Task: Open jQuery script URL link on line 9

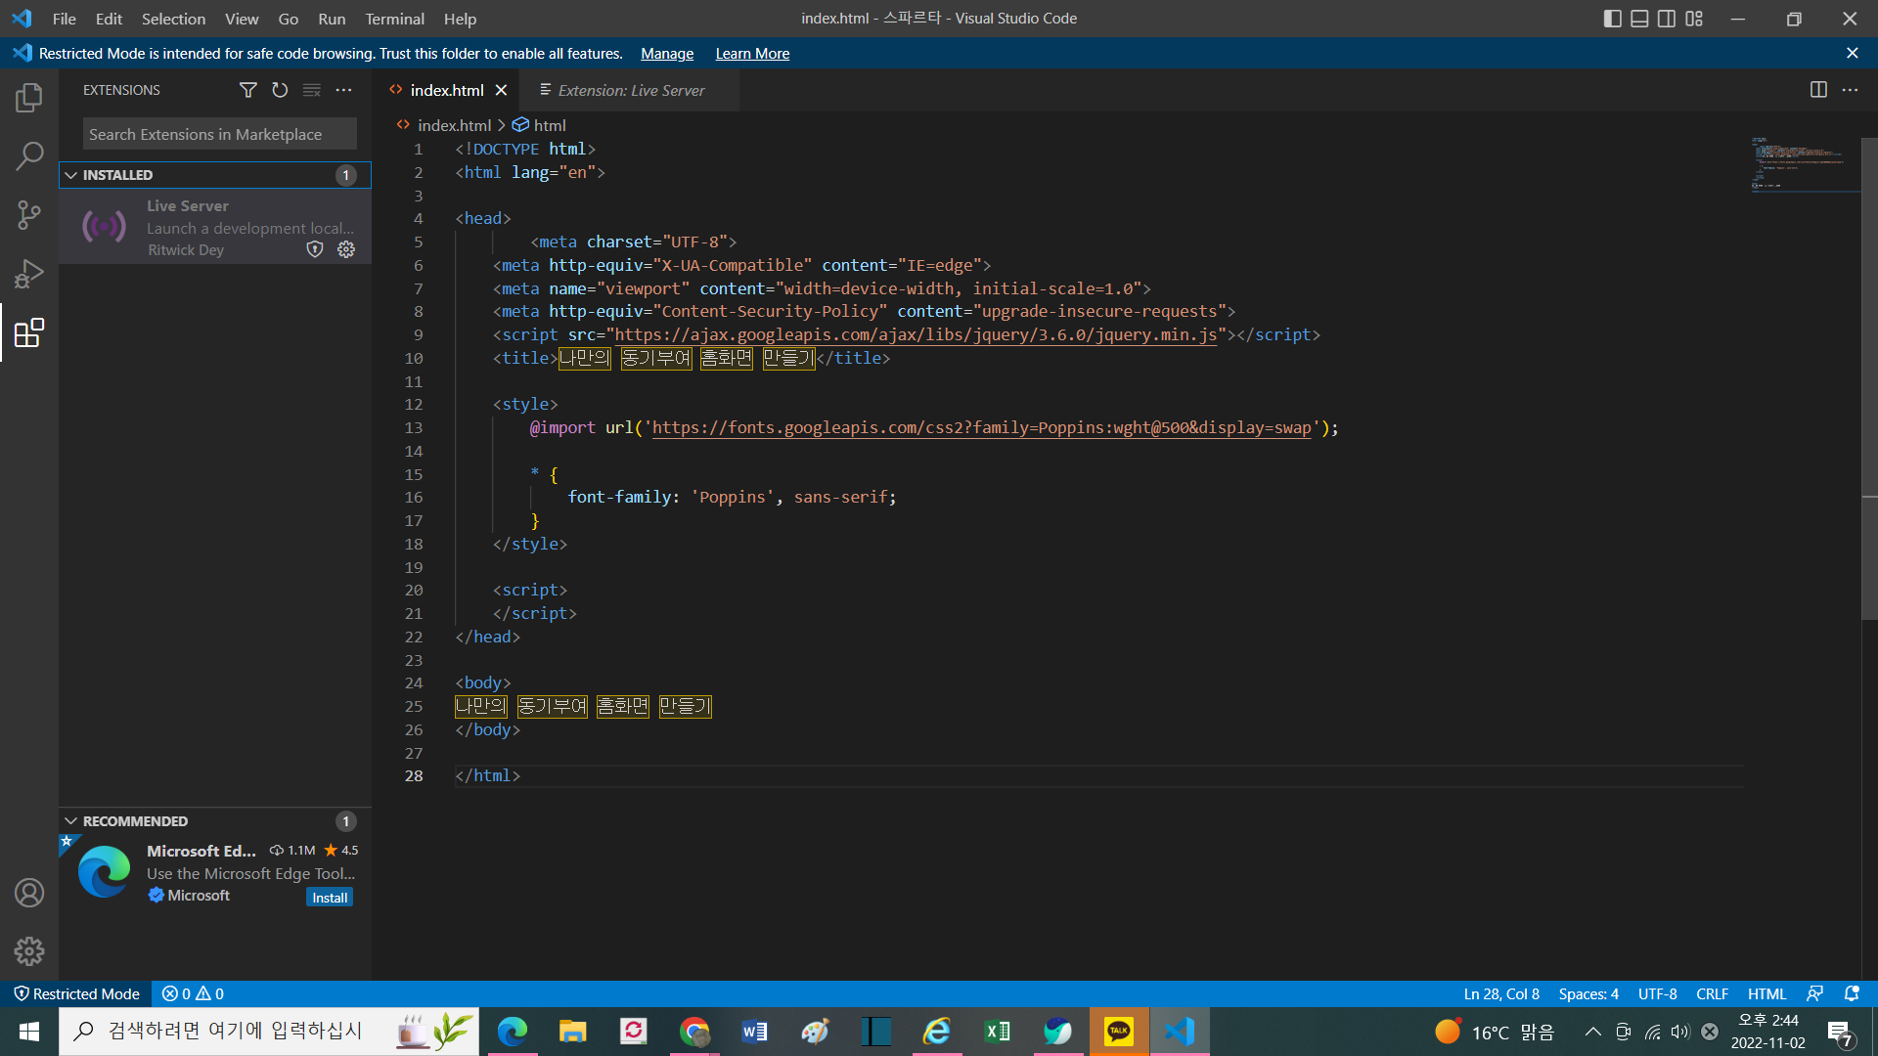Action: pyautogui.click(x=916, y=334)
